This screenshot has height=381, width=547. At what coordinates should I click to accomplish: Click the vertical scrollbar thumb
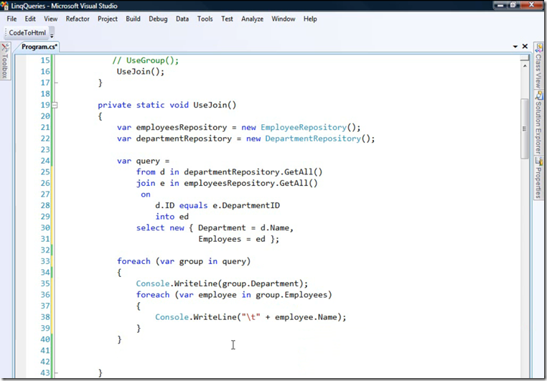pyautogui.click(x=524, y=128)
